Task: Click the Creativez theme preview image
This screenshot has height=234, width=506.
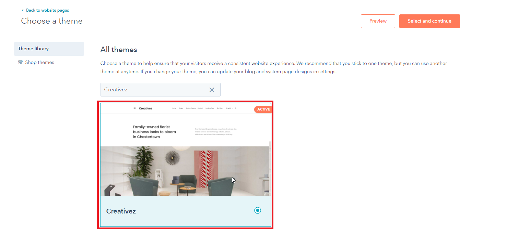Action: (x=185, y=149)
